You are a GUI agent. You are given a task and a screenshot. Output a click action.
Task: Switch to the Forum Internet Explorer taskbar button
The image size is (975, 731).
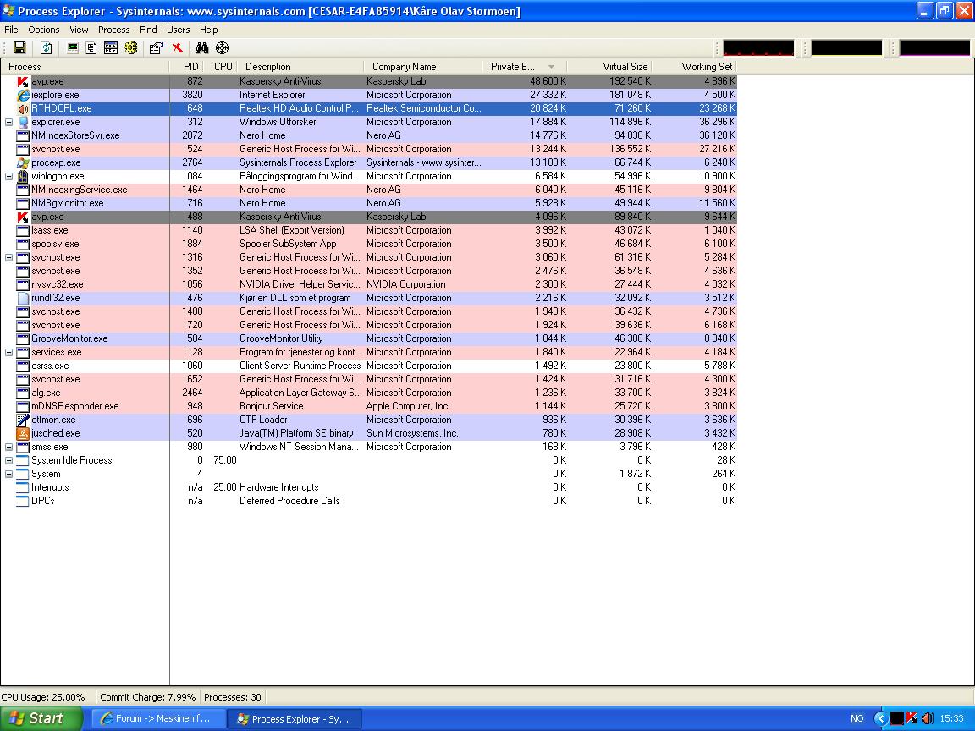[x=158, y=718]
